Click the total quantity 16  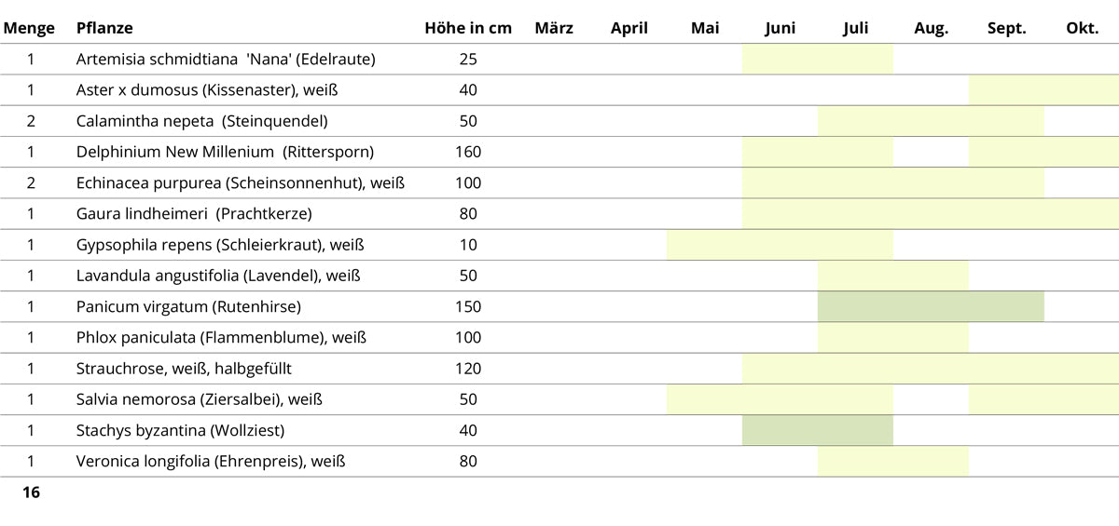pos(31,492)
